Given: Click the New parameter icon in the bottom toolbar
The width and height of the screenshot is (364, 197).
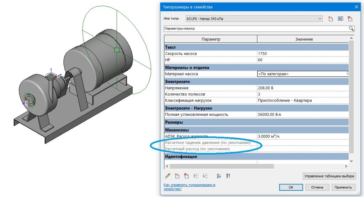Looking at the screenshot, I should [177, 176].
